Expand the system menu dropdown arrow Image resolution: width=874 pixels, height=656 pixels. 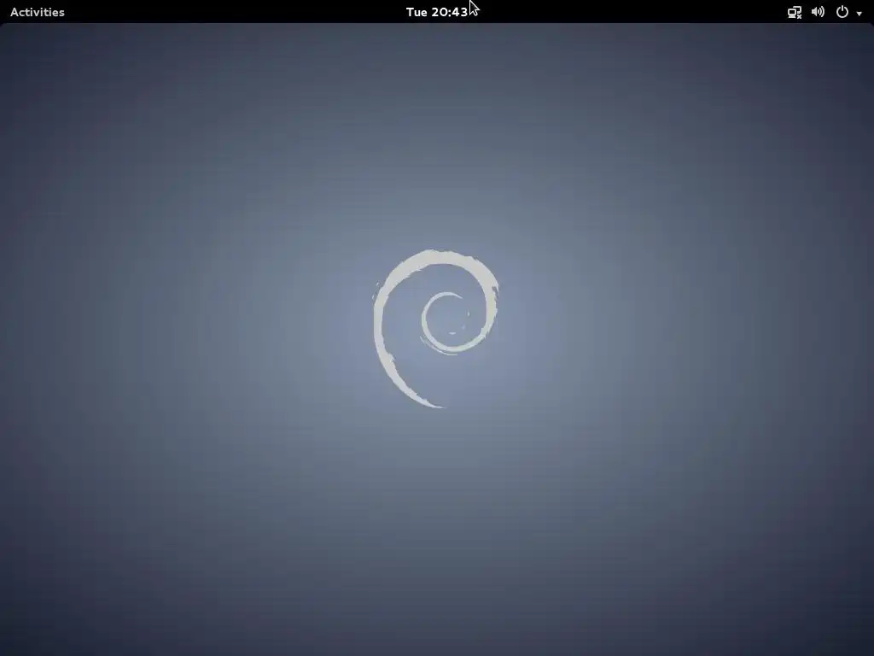pos(859,13)
